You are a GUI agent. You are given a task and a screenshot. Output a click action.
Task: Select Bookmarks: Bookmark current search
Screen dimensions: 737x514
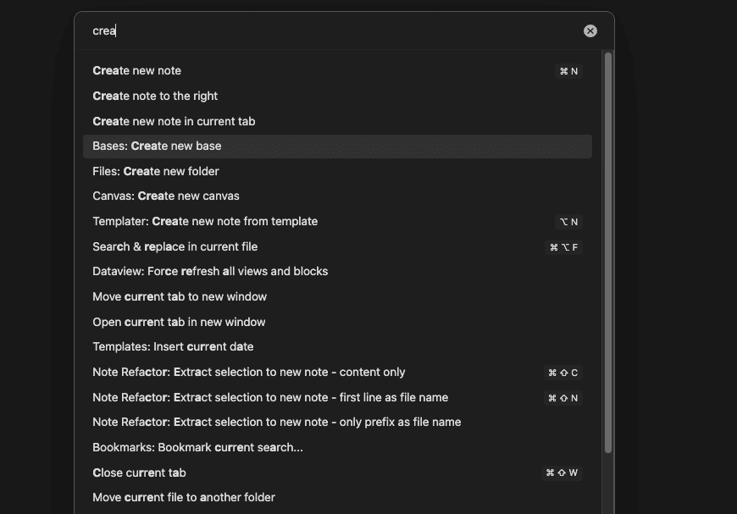(x=197, y=448)
